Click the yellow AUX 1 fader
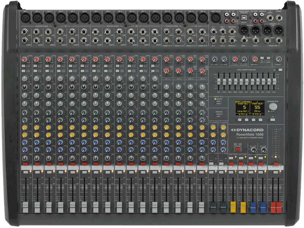The height and width of the screenshot is (228, 304). (x=233, y=207)
